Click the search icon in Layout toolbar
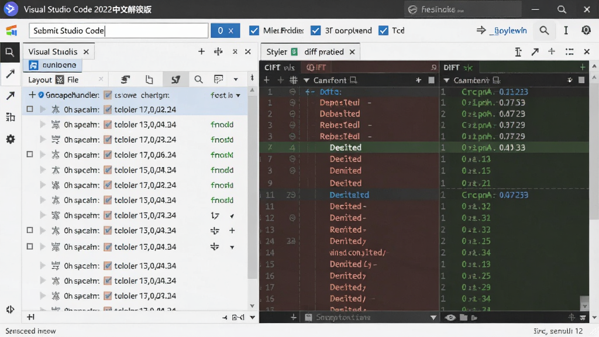The width and height of the screenshot is (599, 337). tap(198, 80)
